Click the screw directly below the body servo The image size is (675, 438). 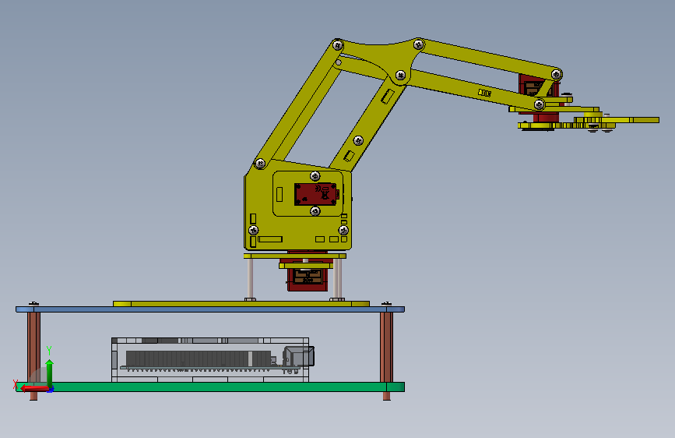coord(315,211)
